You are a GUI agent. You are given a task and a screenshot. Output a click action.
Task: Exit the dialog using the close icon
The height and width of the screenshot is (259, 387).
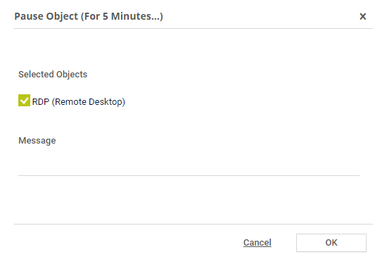point(362,17)
